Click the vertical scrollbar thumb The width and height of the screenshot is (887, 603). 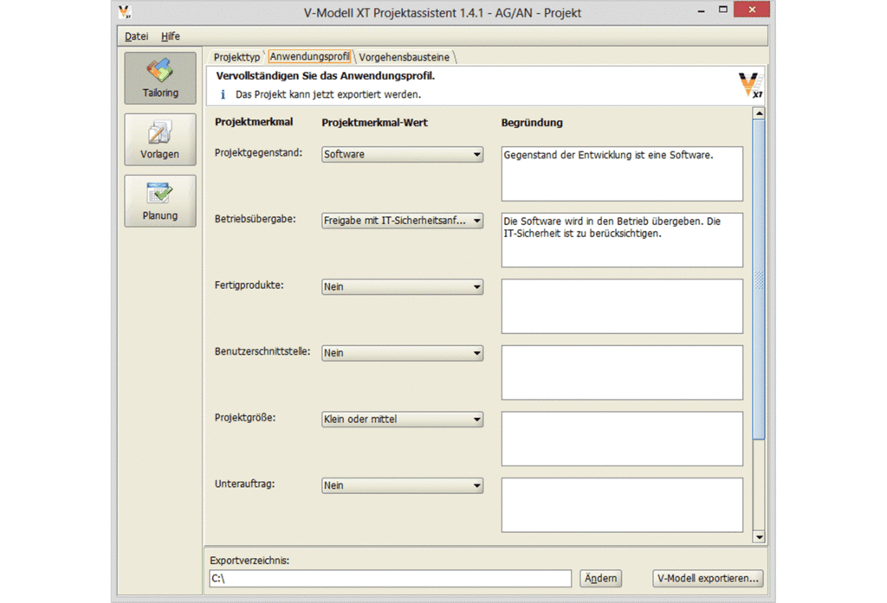(759, 279)
